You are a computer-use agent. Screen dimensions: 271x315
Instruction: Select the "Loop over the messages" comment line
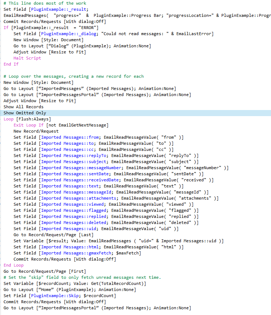click(73, 76)
